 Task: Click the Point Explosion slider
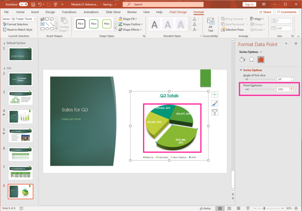(x=247, y=89)
